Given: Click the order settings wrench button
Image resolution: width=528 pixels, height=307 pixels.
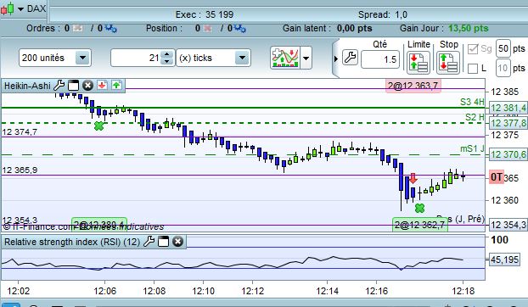Looking at the screenshot, I should tap(350, 58).
